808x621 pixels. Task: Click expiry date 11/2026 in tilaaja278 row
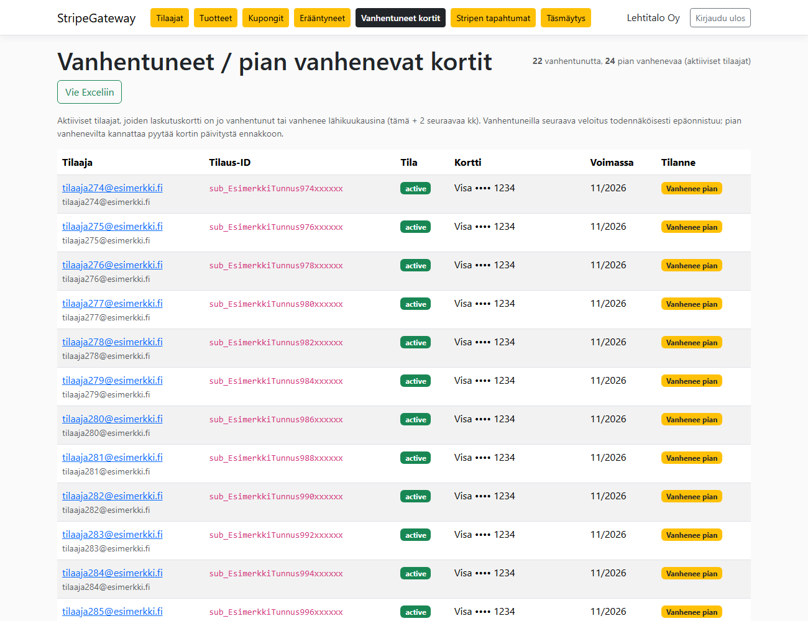(608, 342)
